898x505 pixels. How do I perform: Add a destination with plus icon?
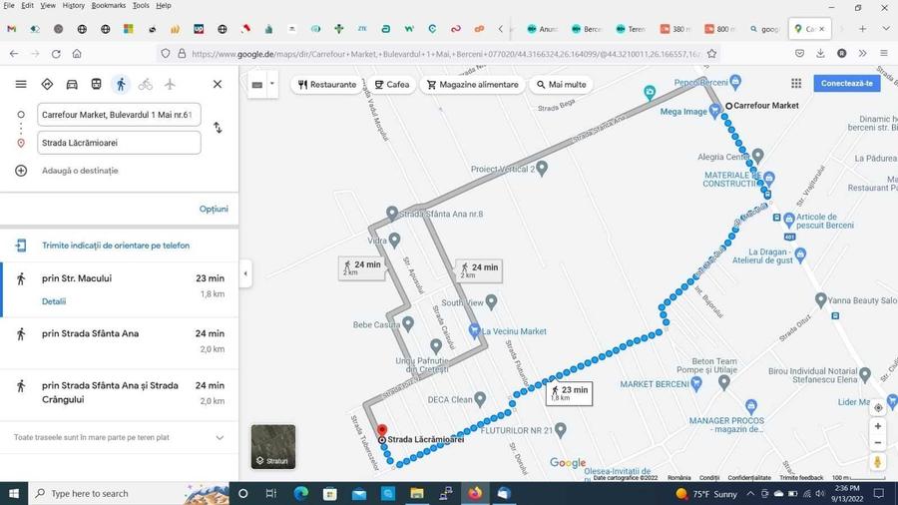(x=21, y=171)
